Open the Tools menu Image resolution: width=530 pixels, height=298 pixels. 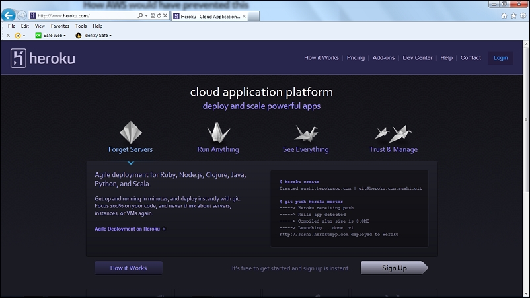point(81,26)
